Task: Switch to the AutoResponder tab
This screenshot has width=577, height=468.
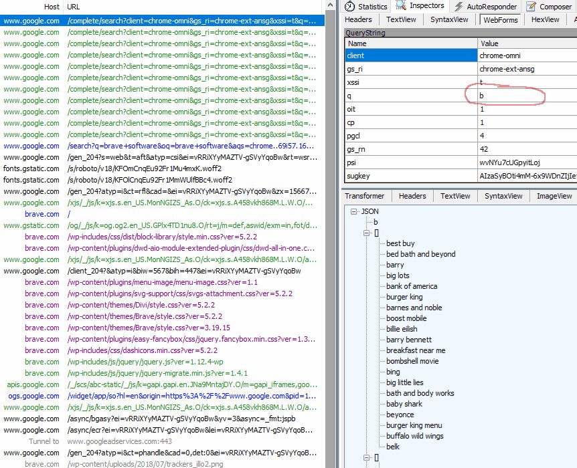Action: coord(486,6)
